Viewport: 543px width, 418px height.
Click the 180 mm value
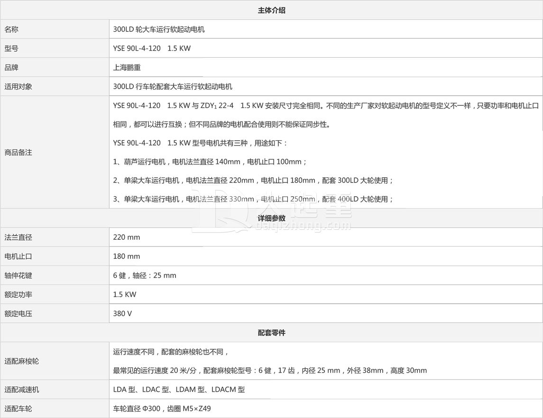[127, 256]
